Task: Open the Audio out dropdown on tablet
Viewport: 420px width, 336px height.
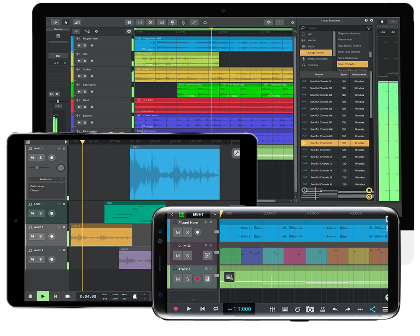Action: (x=46, y=179)
